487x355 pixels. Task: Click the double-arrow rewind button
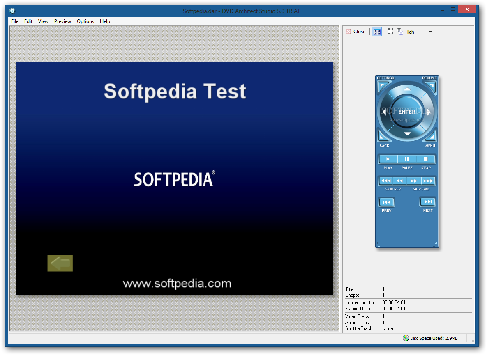pyautogui.click(x=400, y=181)
